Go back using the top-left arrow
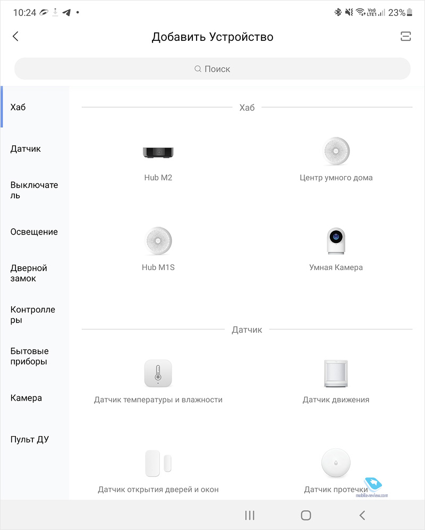 coord(15,36)
